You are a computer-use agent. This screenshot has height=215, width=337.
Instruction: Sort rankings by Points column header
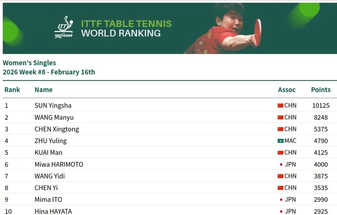(x=320, y=90)
